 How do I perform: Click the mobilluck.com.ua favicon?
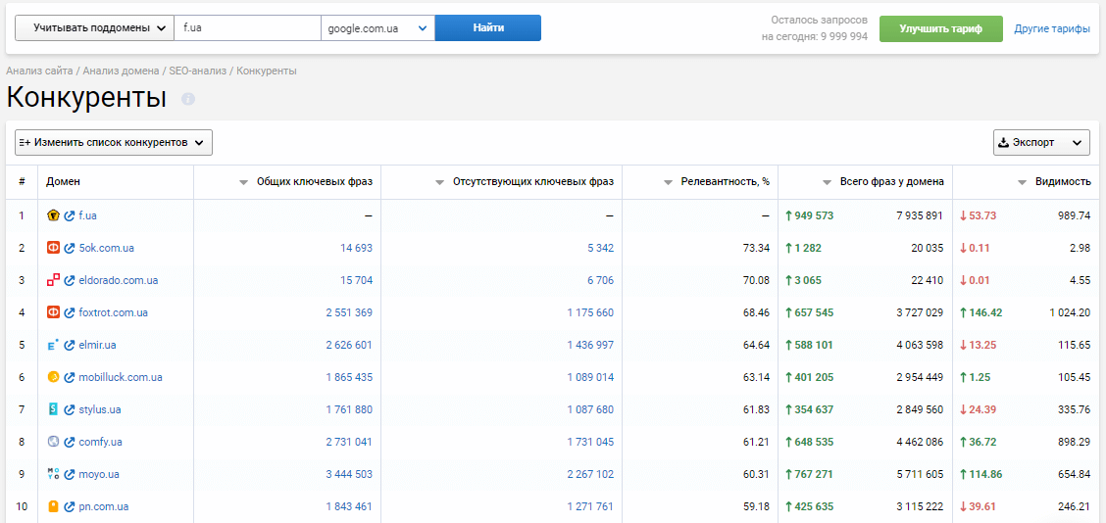click(x=53, y=377)
